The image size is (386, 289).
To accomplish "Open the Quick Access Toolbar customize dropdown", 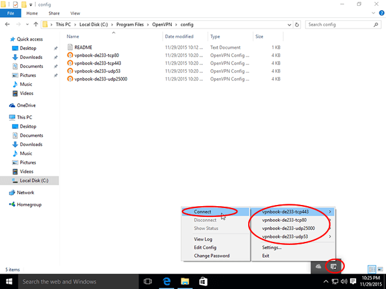I will 31,5.
